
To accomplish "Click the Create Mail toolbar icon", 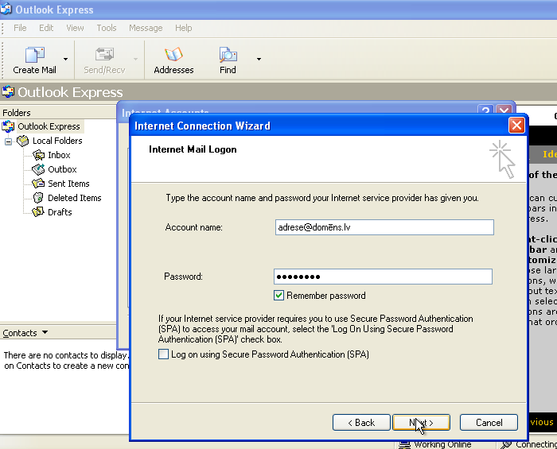I will click(x=34, y=55).
